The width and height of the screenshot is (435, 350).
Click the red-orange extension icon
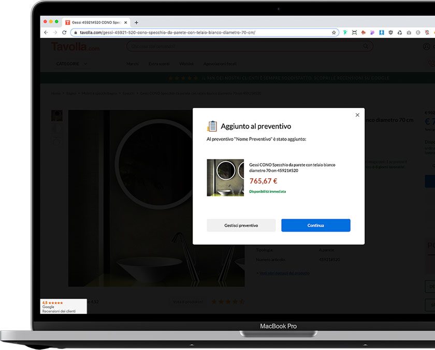point(364,33)
